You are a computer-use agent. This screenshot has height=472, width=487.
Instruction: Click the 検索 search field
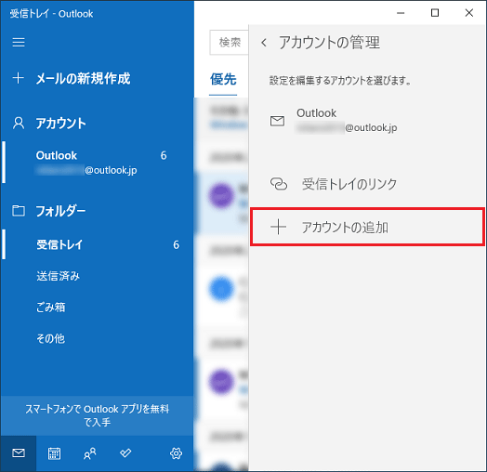230,42
